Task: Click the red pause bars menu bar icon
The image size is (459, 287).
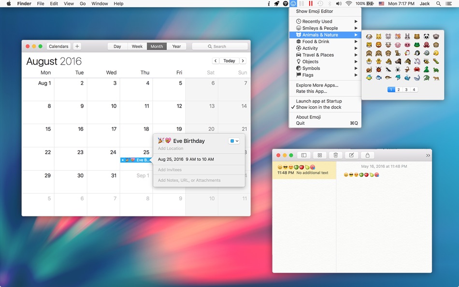Action: pyautogui.click(x=311, y=3)
